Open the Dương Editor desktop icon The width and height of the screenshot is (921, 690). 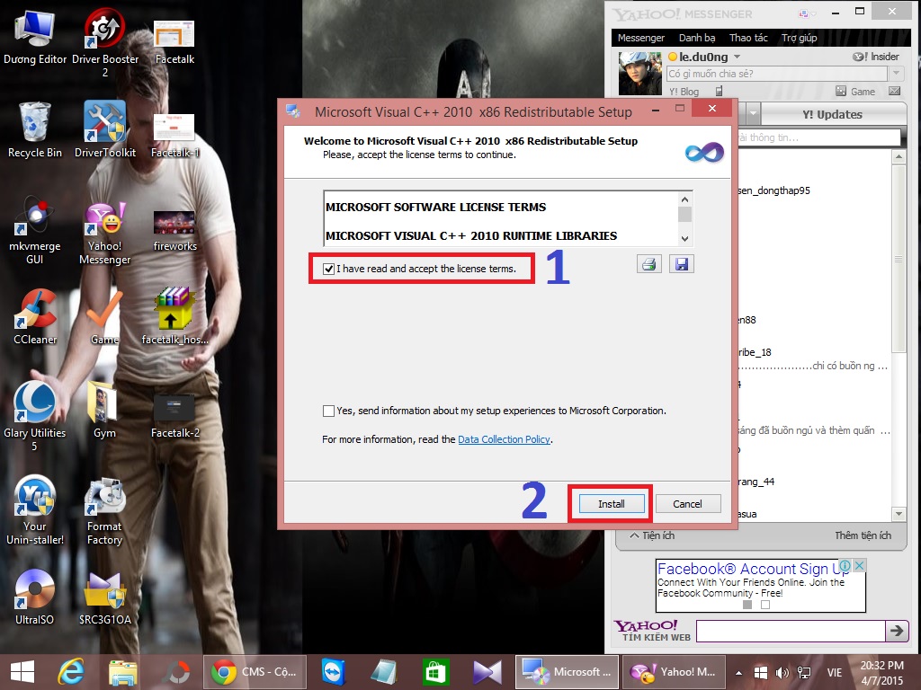[35, 36]
